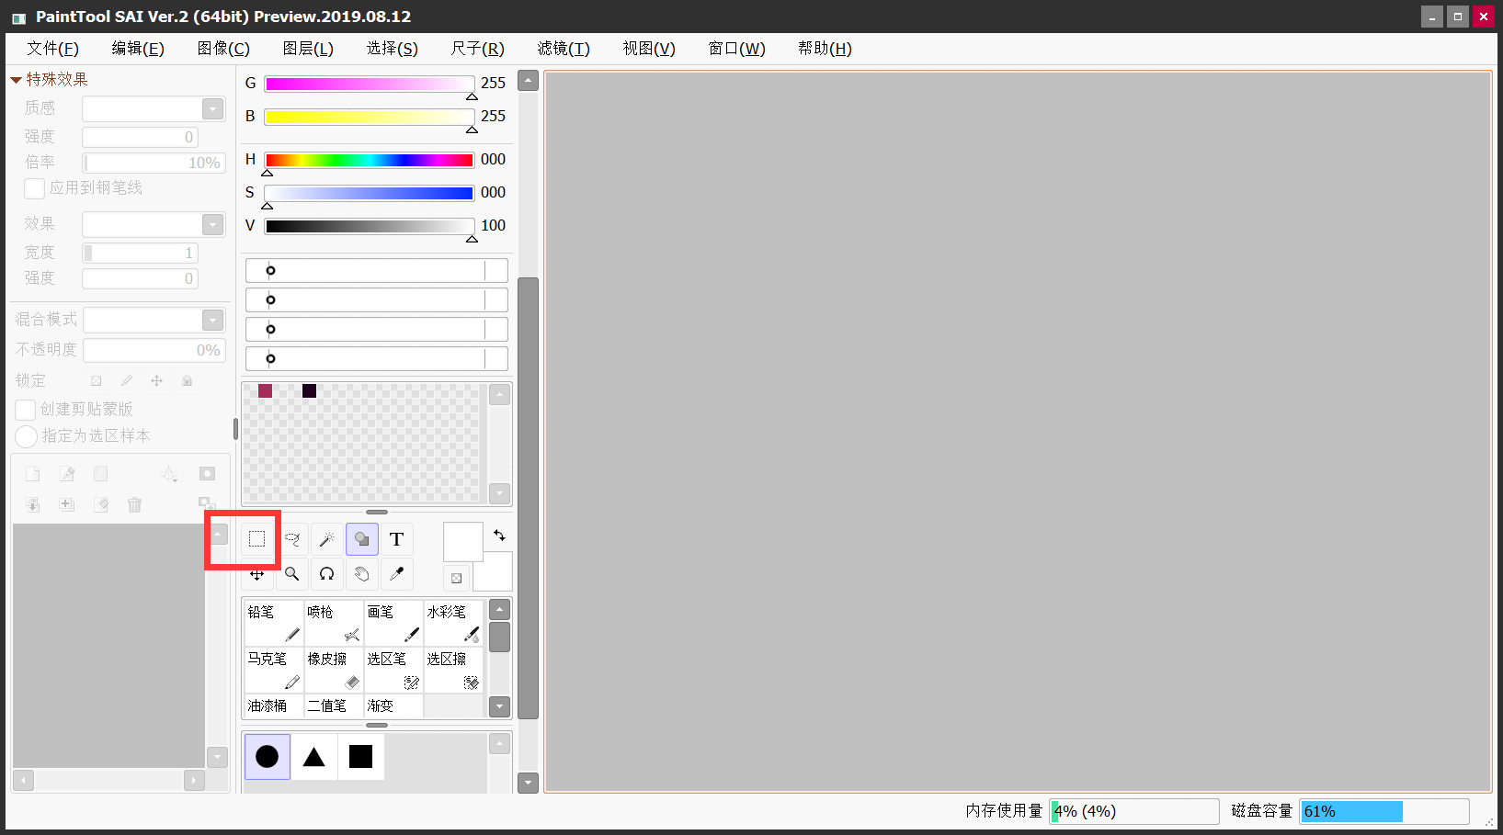Click the delete layer trash icon
The width and height of the screenshot is (1503, 835).
pos(135,504)
